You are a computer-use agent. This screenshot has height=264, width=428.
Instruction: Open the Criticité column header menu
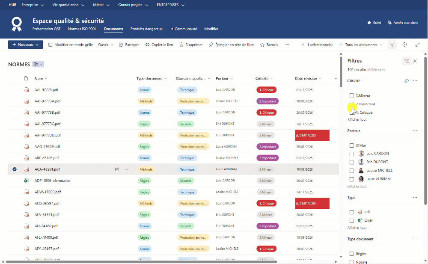click(x=264, y=78)
